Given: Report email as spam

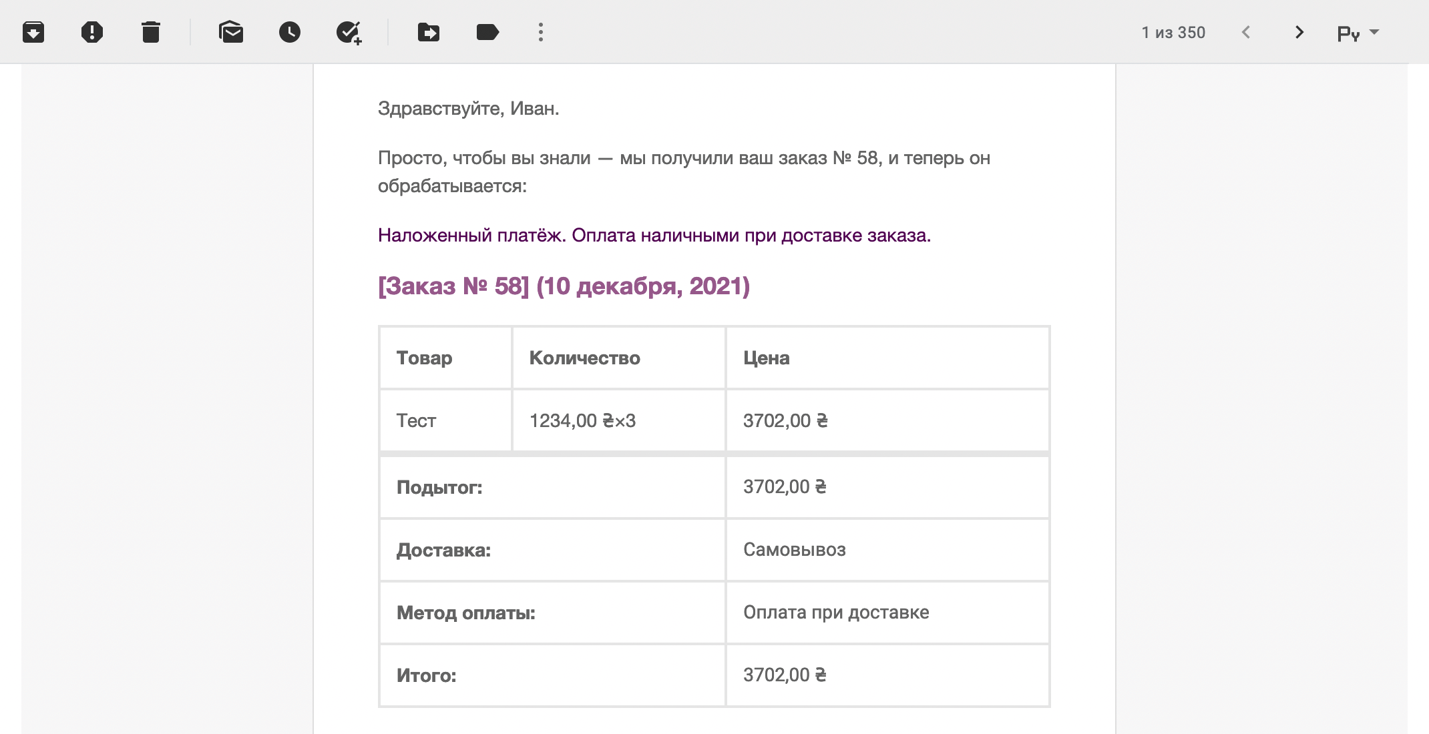Looking at the screenshot, I should click(x=92, y=32).
